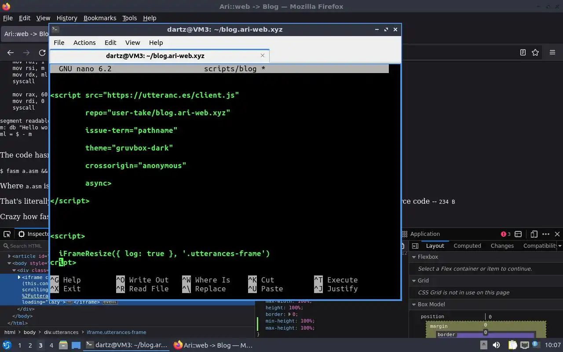The width and height of the screenshot is (563, 352).
Task: Collapse the body node in inspector
Action: (9, 263)
